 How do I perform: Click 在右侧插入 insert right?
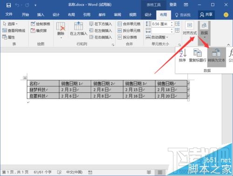click(x=101, y=37)
